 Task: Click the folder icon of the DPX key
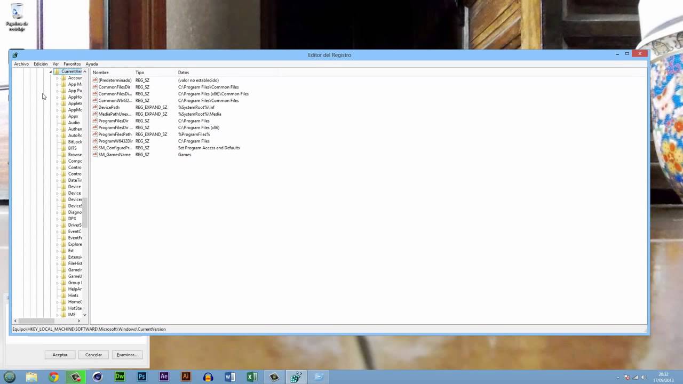[63, 219]
